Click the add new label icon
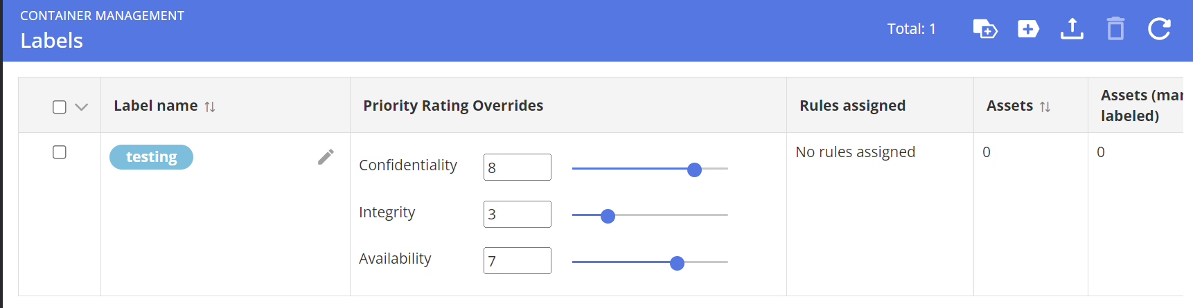1193x308 pixels. (1028, 29)
